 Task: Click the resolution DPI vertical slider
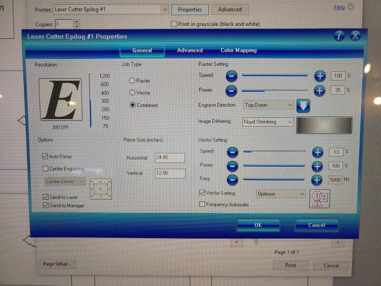(90, 101)
